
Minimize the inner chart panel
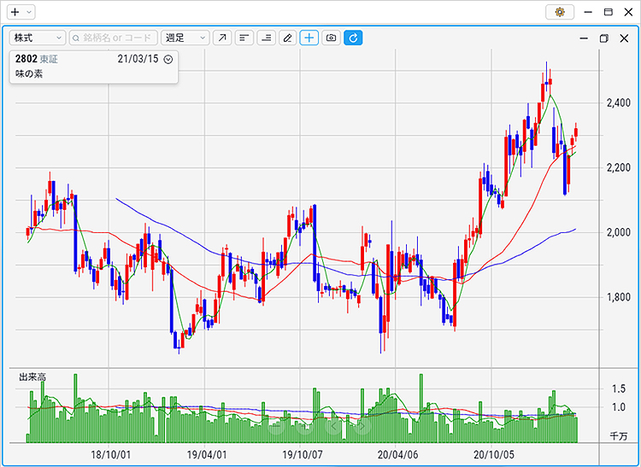(584, 38)
